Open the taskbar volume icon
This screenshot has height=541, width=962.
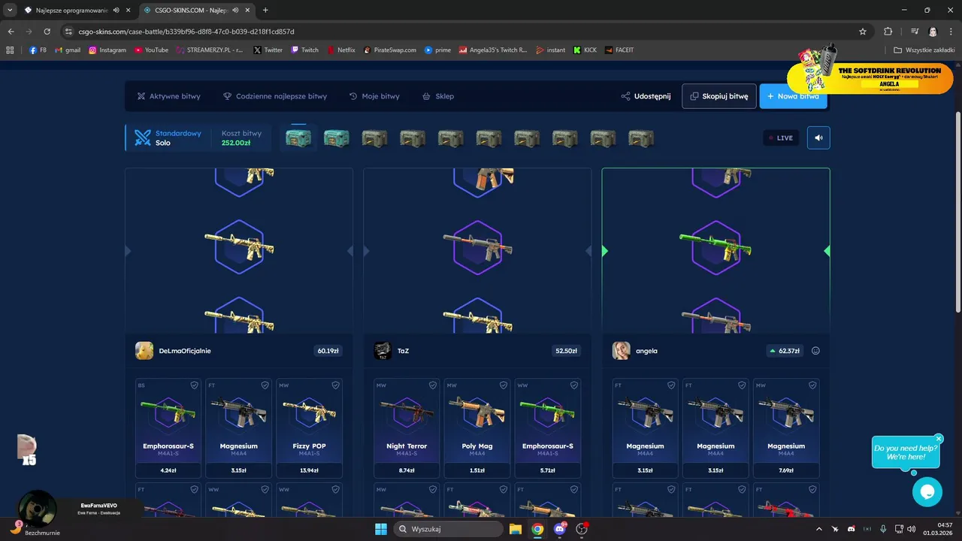[x=911, y=529]
